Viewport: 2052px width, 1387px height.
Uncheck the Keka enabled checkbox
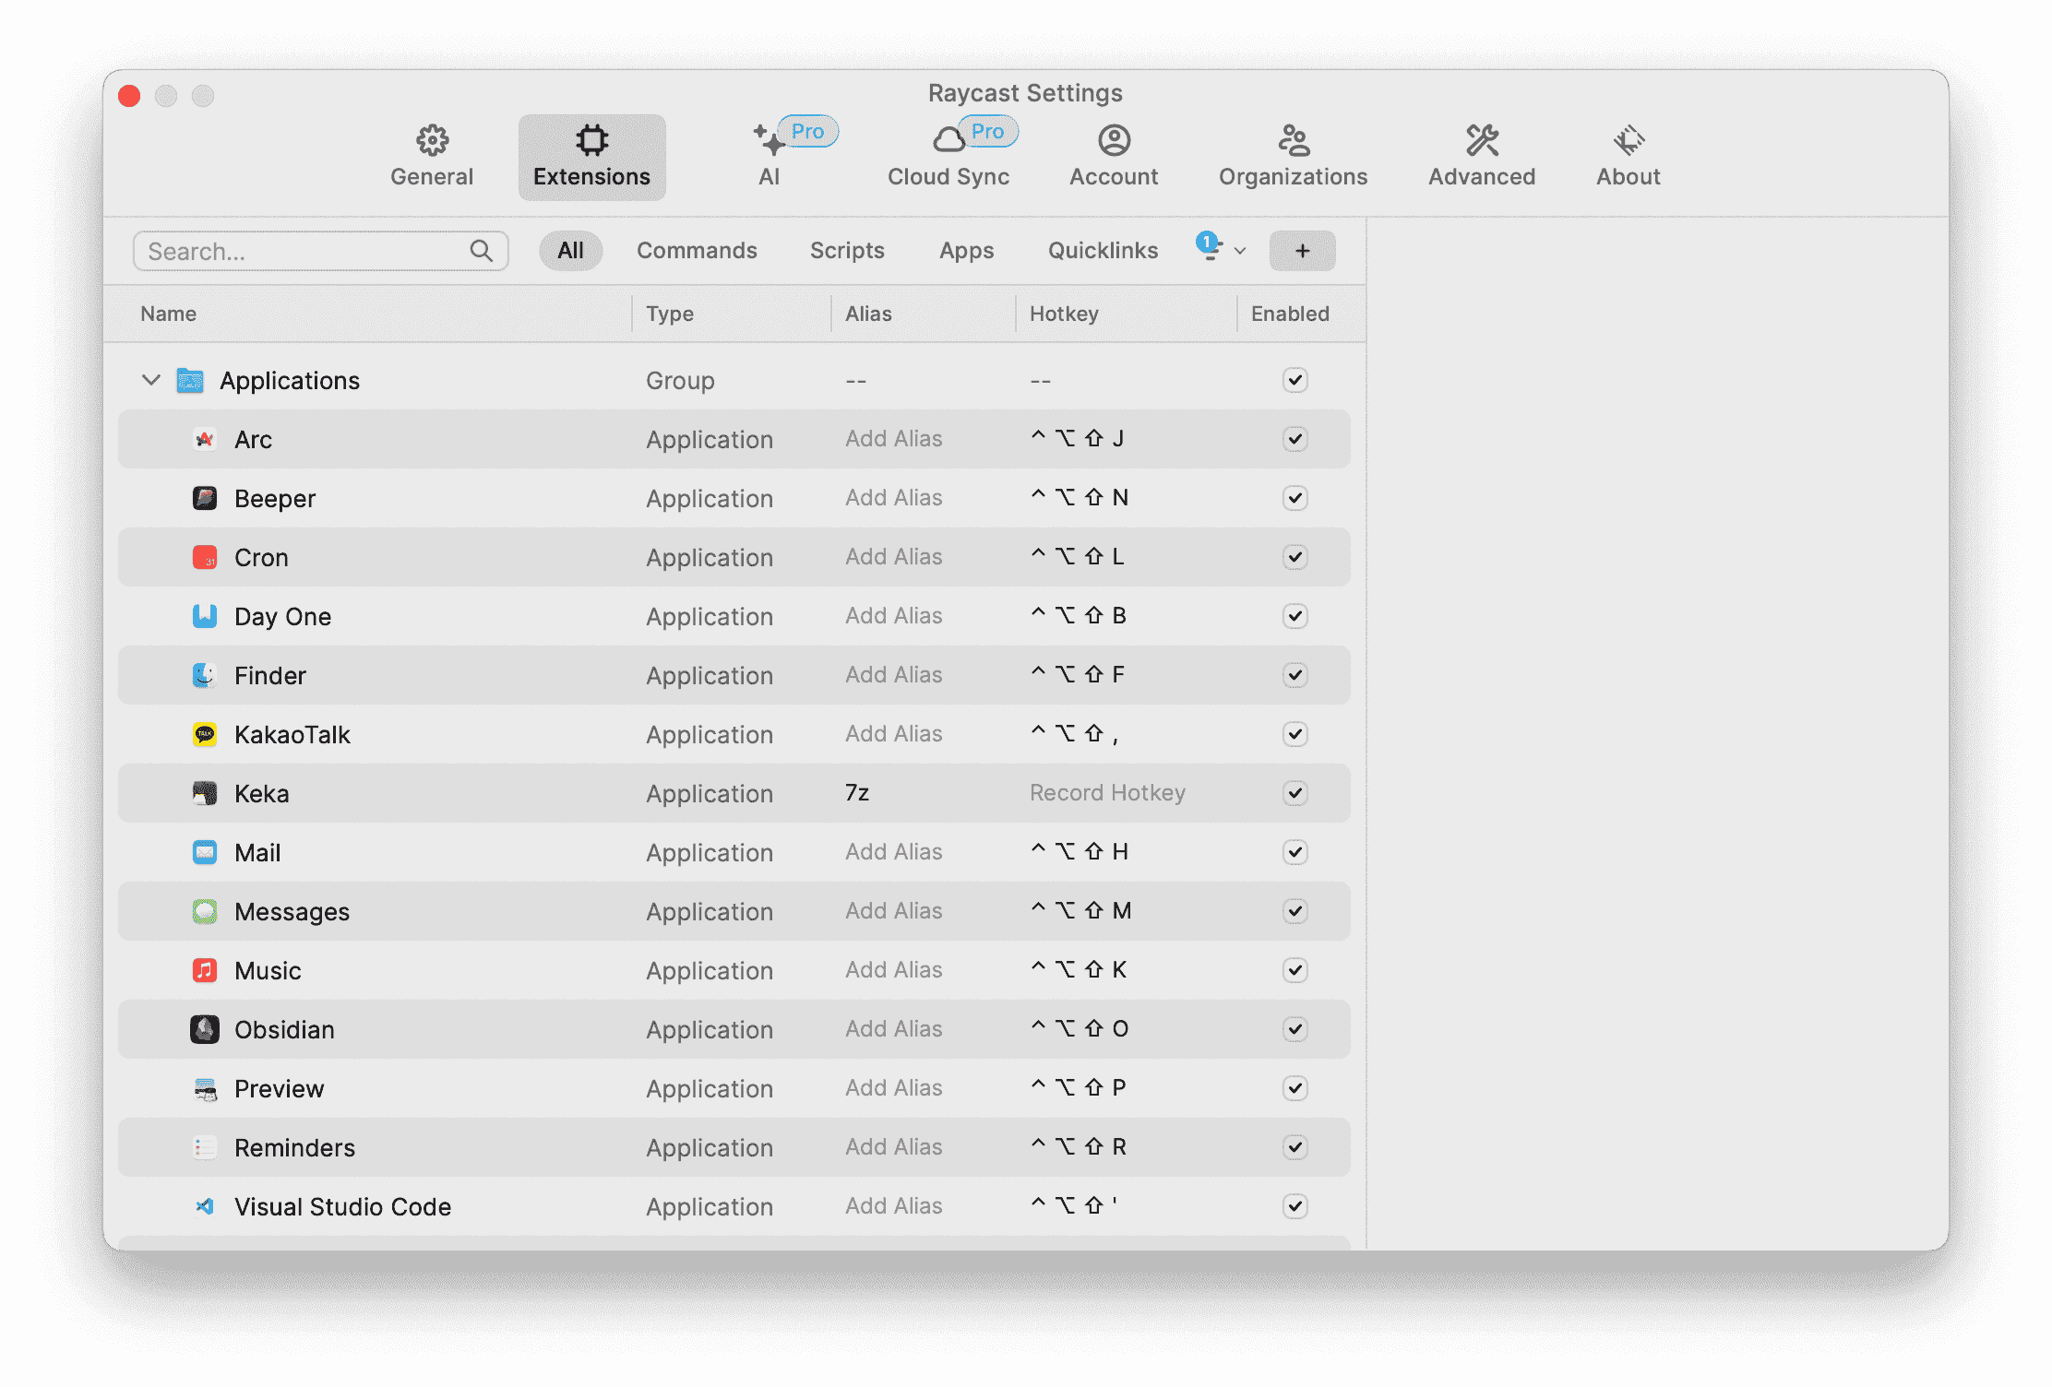point(1294,793)
